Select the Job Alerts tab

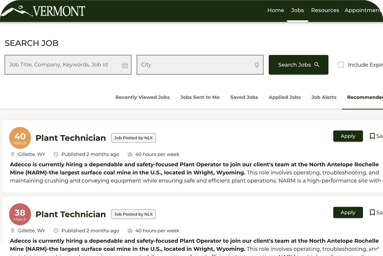[x=324, y=97]
